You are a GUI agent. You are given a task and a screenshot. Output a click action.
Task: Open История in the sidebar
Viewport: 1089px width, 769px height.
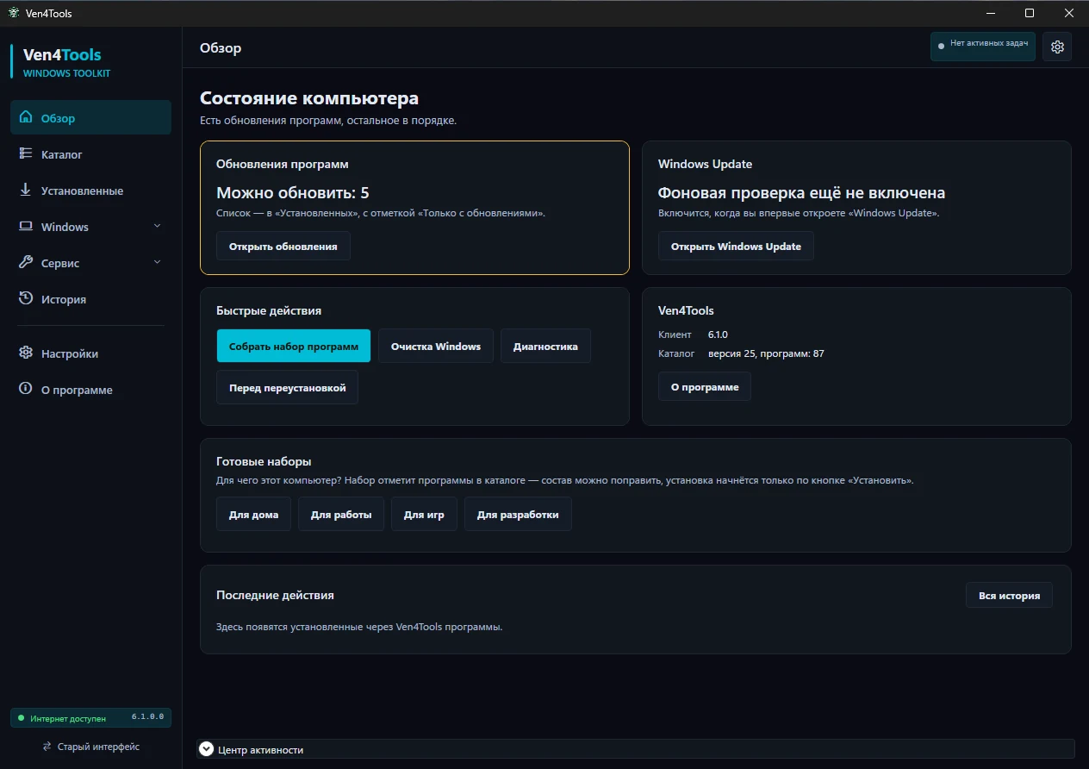(90, 299)
